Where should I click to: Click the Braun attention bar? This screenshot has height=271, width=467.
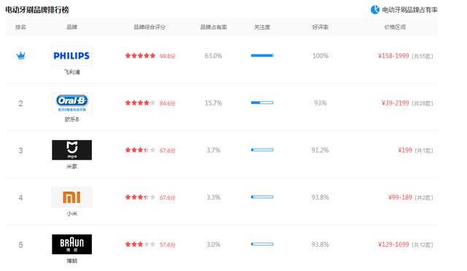(x=262, y=244)
